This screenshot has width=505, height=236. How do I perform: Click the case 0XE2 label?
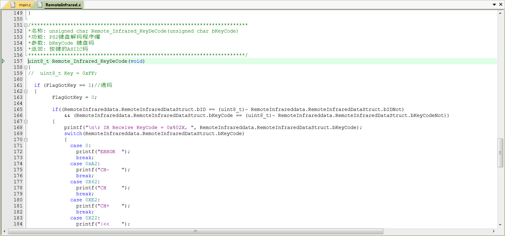click(85, 200)
